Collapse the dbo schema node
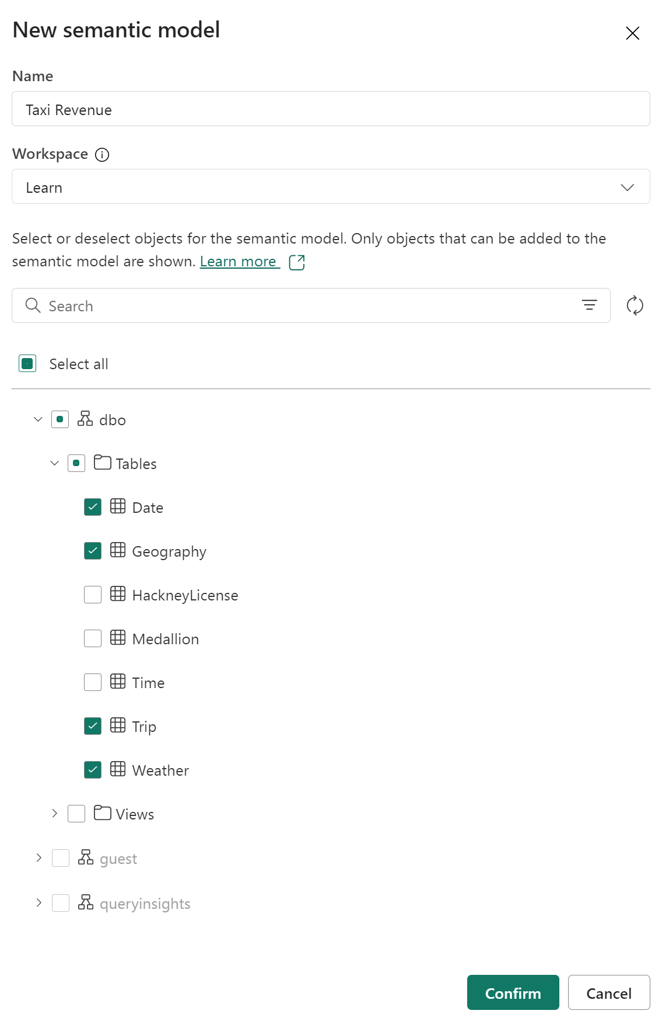The height and width of the screenshot is (1021, 662). coord(38,419)
